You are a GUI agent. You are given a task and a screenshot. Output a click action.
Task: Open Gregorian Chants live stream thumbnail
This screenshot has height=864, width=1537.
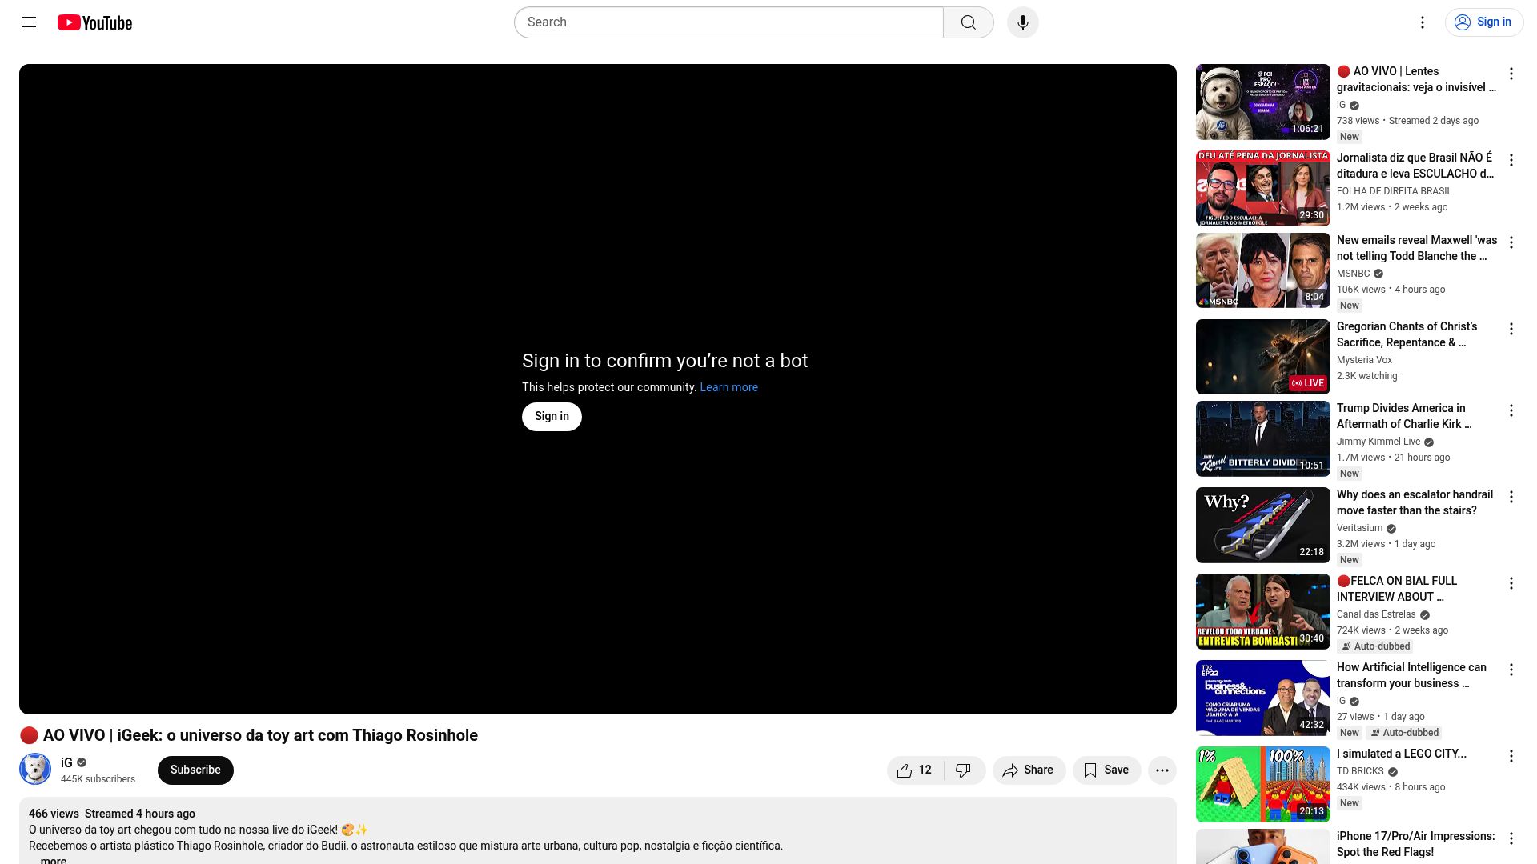pos(1262,357)
